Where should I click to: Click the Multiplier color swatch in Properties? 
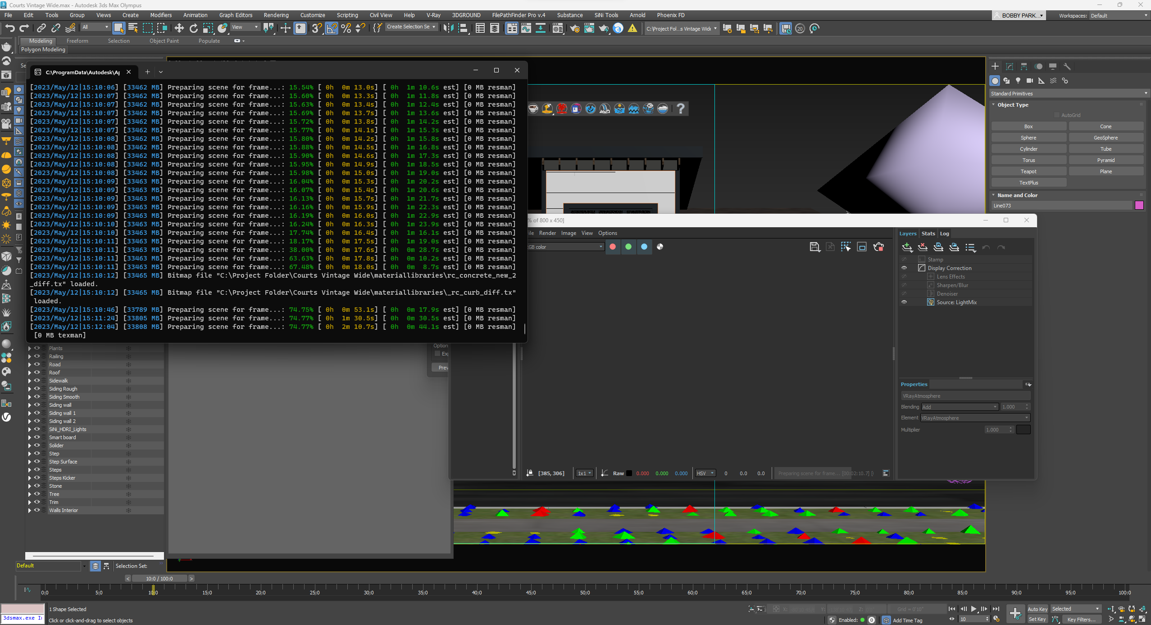coord(1024,430)
